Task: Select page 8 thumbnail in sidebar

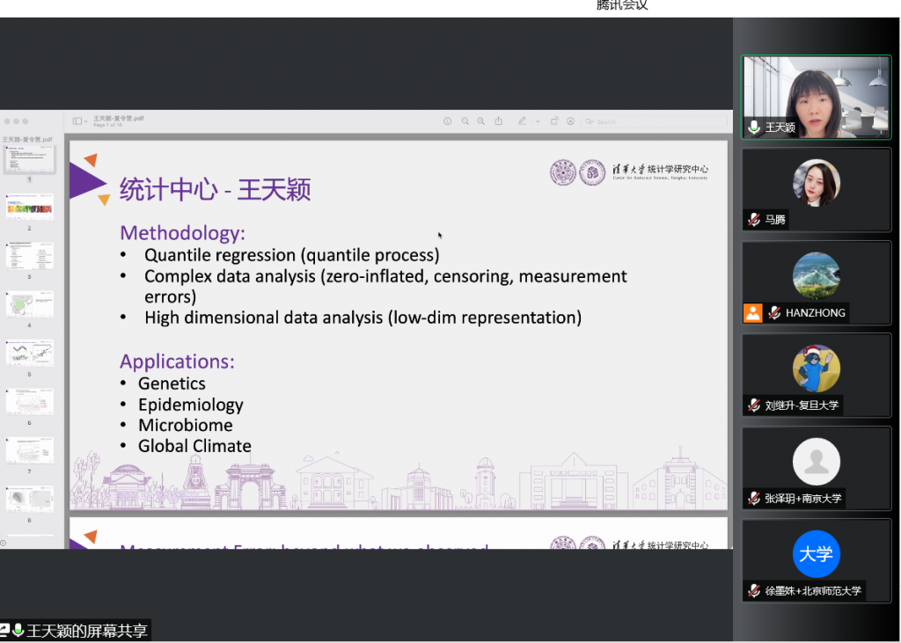Action: (x=29, y=499)
